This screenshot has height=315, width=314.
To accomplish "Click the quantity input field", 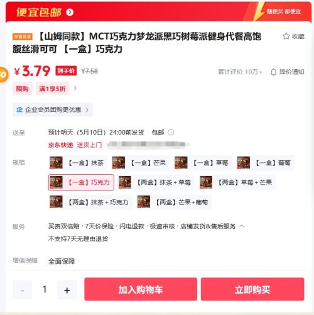I will tap(45, 290).
